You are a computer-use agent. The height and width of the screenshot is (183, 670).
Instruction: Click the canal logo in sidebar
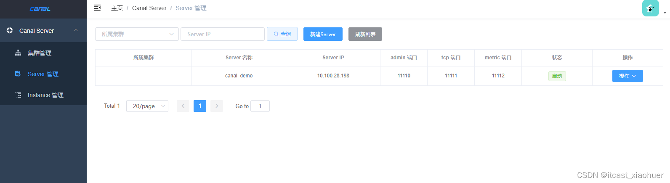(40, 9)
